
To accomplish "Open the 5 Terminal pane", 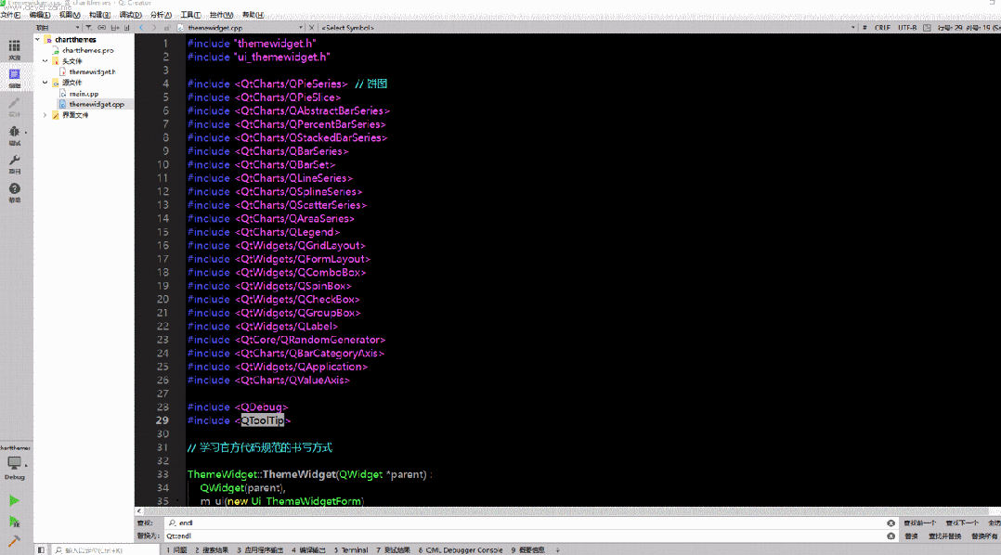I will [x=350, y=550].
